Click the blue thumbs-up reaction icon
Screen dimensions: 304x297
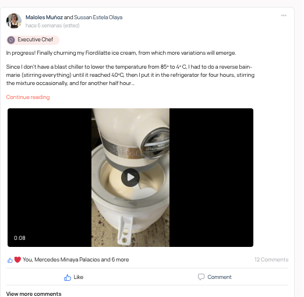click(x=10, y=260)
